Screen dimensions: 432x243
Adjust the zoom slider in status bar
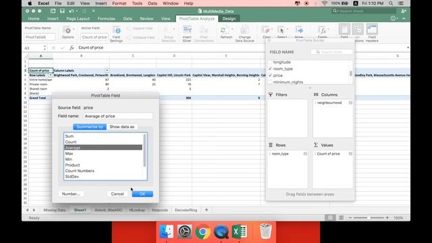[369, 217]
